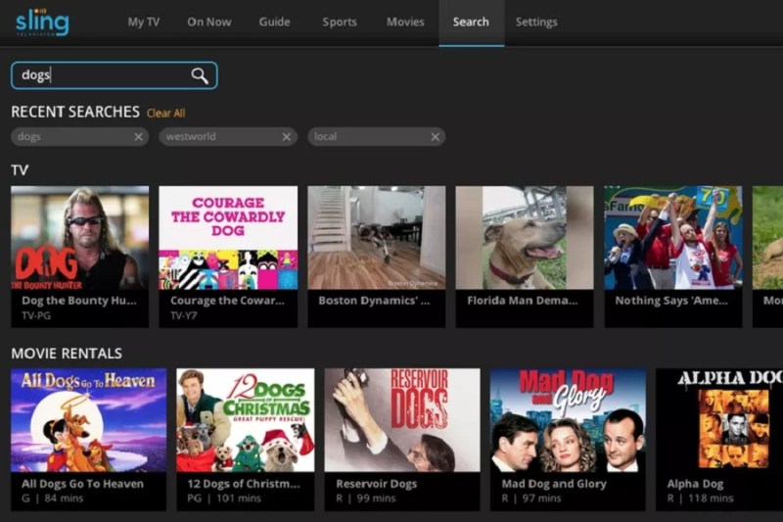The image size is (783, 522).
Task: Select the 'dogs' recent search chip
Action: coord(79,137)
